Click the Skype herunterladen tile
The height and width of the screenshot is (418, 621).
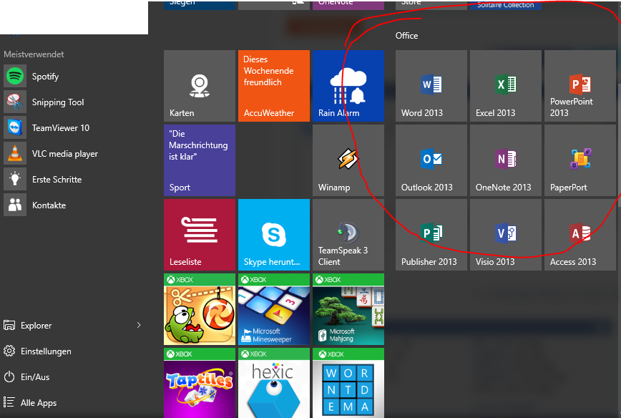click(x=274, y=235)
